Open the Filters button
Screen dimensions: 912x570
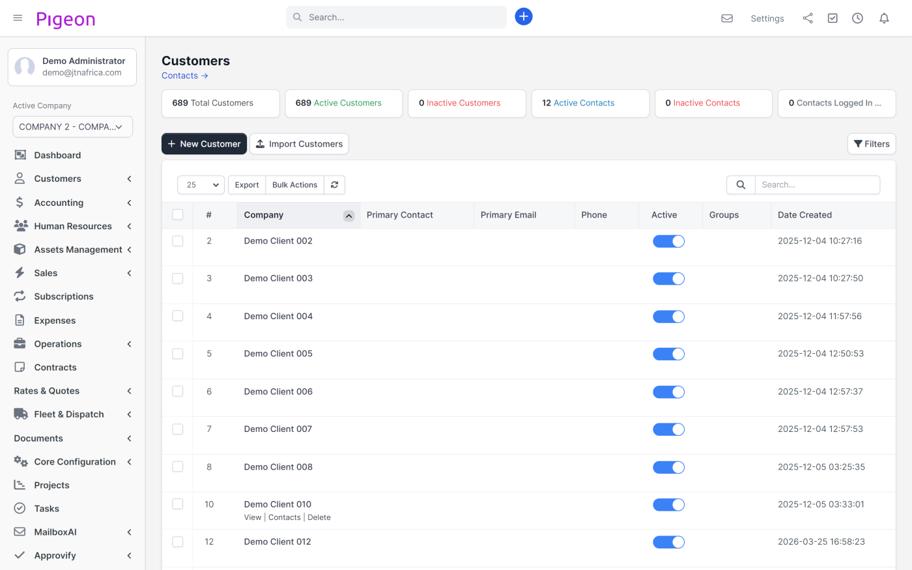click(x=872, y=144)
